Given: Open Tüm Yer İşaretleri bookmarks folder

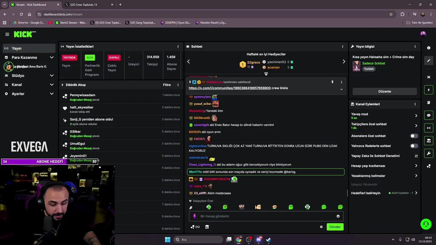Looking at the screenshot, I should pyautogui.click(x=420, y=23).
